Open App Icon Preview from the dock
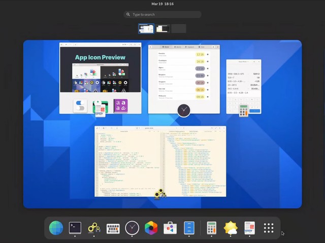Viewport: 325px width, 243px height. pyautogui.click(x=249, y=228)
